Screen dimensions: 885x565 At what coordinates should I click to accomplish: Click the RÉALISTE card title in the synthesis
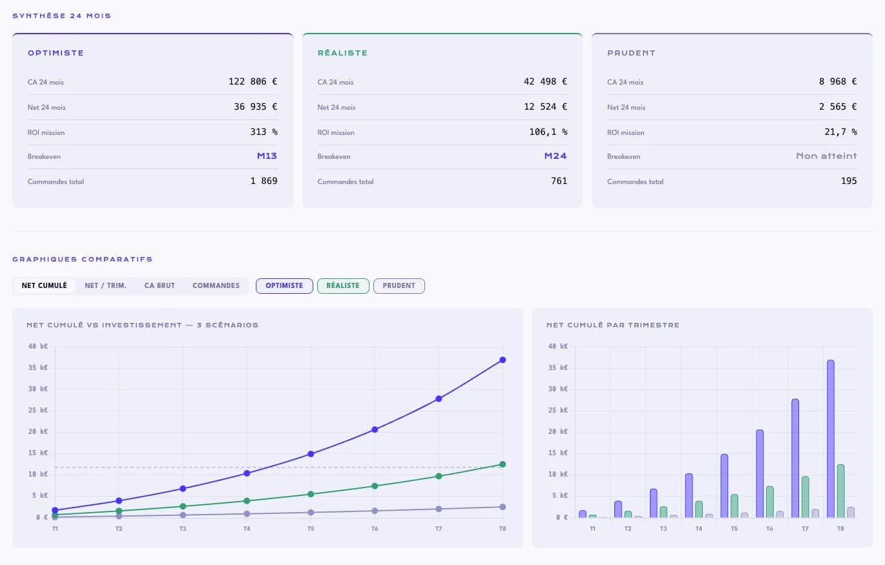pyautogui.click(x=342, y=53)
